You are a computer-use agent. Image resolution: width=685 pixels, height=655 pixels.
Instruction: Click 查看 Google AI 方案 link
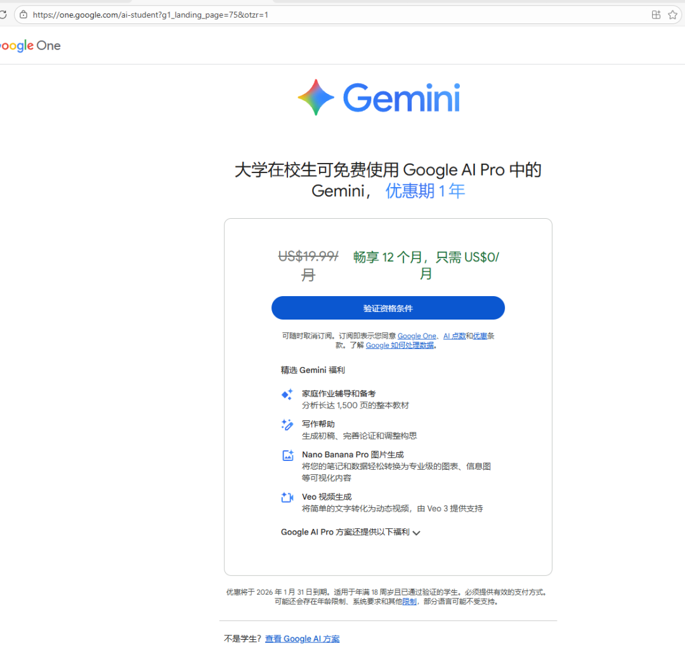(x=303, y=639)
